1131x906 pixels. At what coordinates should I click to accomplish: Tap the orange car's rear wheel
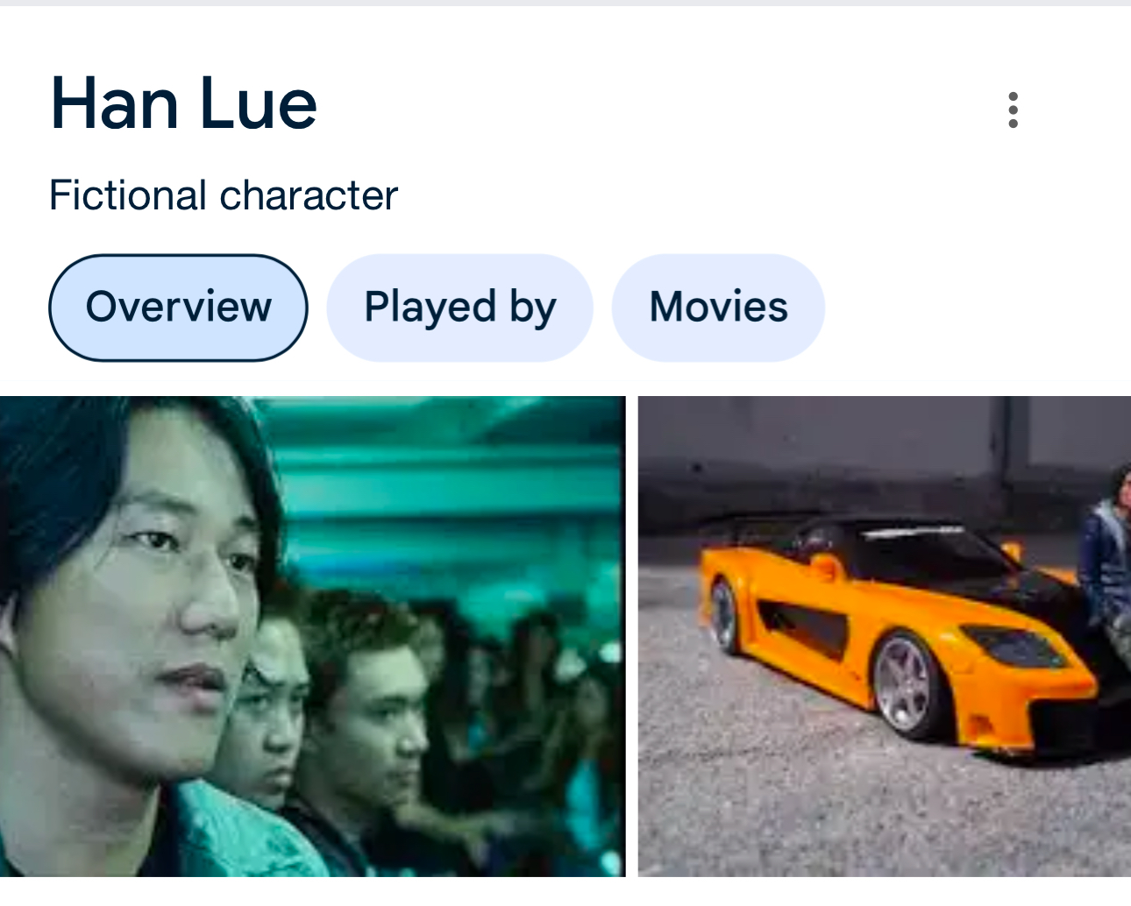pos(725,616)
